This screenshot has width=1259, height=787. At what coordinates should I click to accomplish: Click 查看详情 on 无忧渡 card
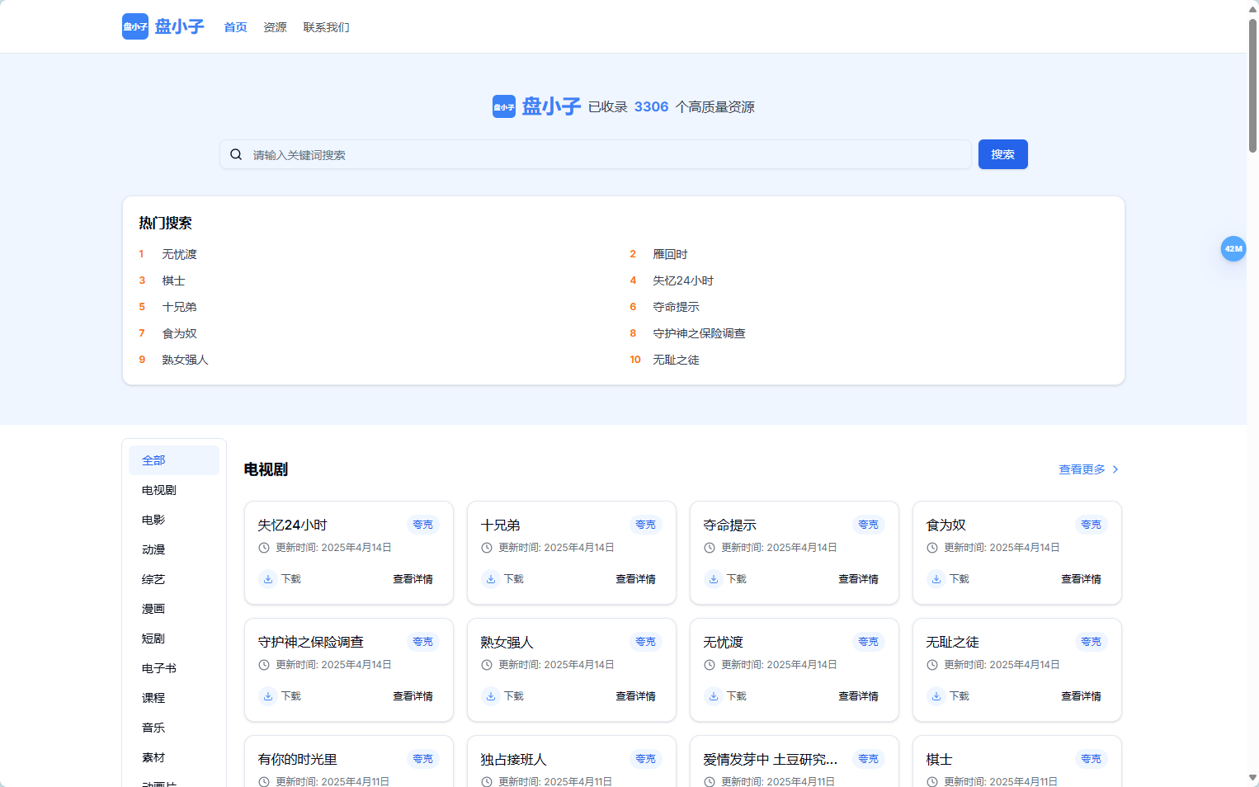859,696
